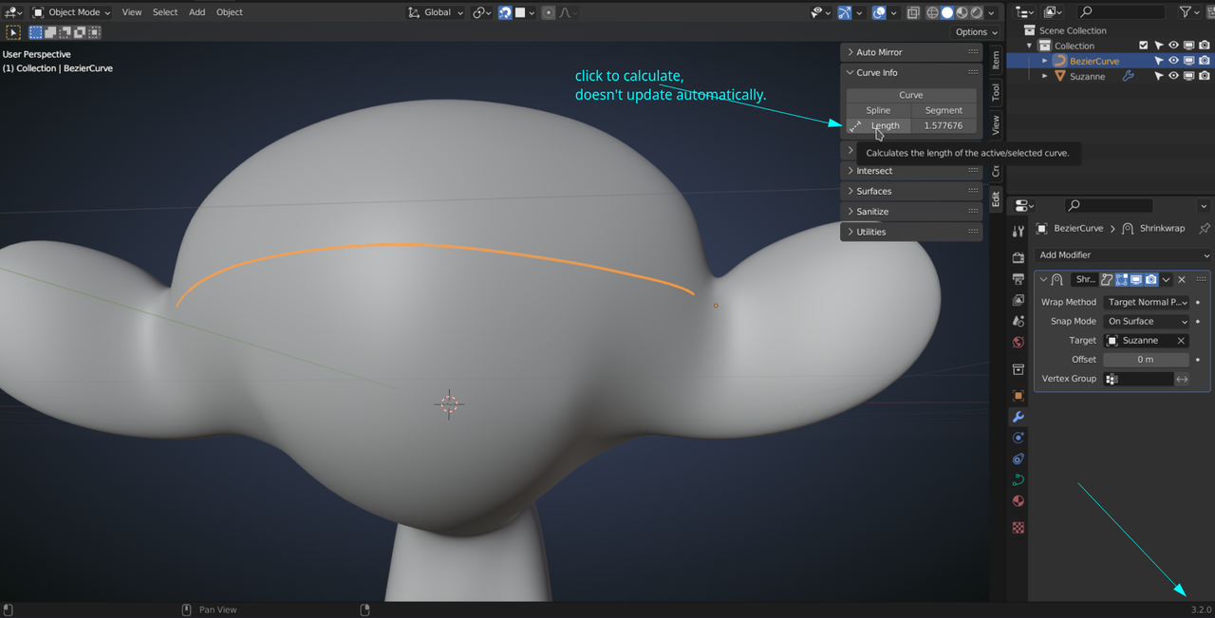
Task: Expand the BezierCurve tree item
Action: [x=1045, y=61]
